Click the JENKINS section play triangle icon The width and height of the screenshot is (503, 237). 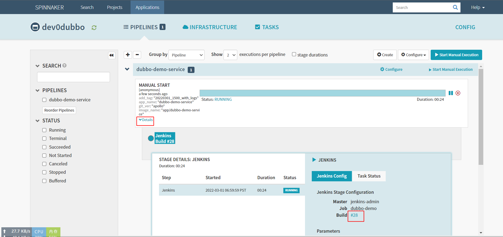coord(314,160)
